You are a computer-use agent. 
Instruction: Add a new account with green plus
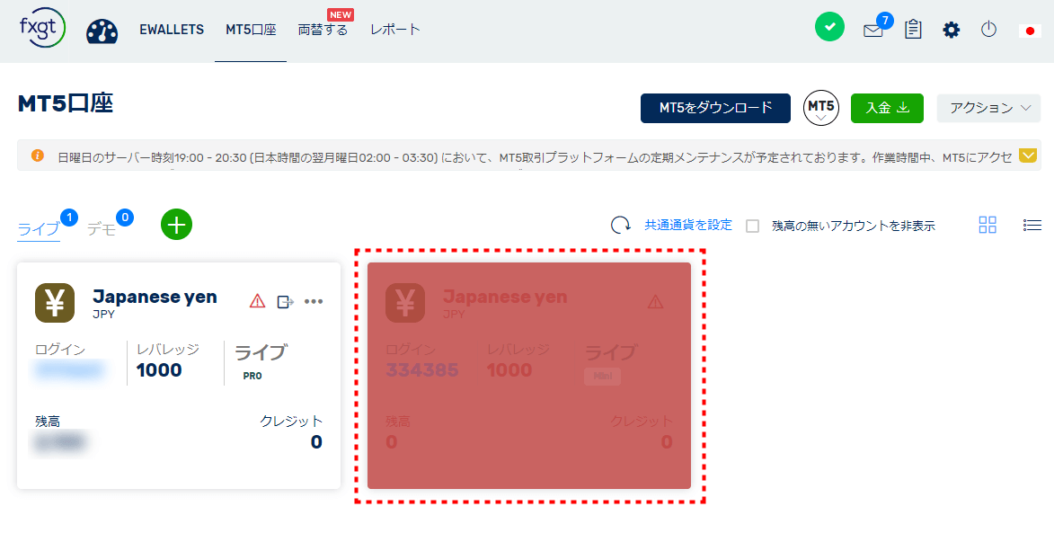pos(177,224)
